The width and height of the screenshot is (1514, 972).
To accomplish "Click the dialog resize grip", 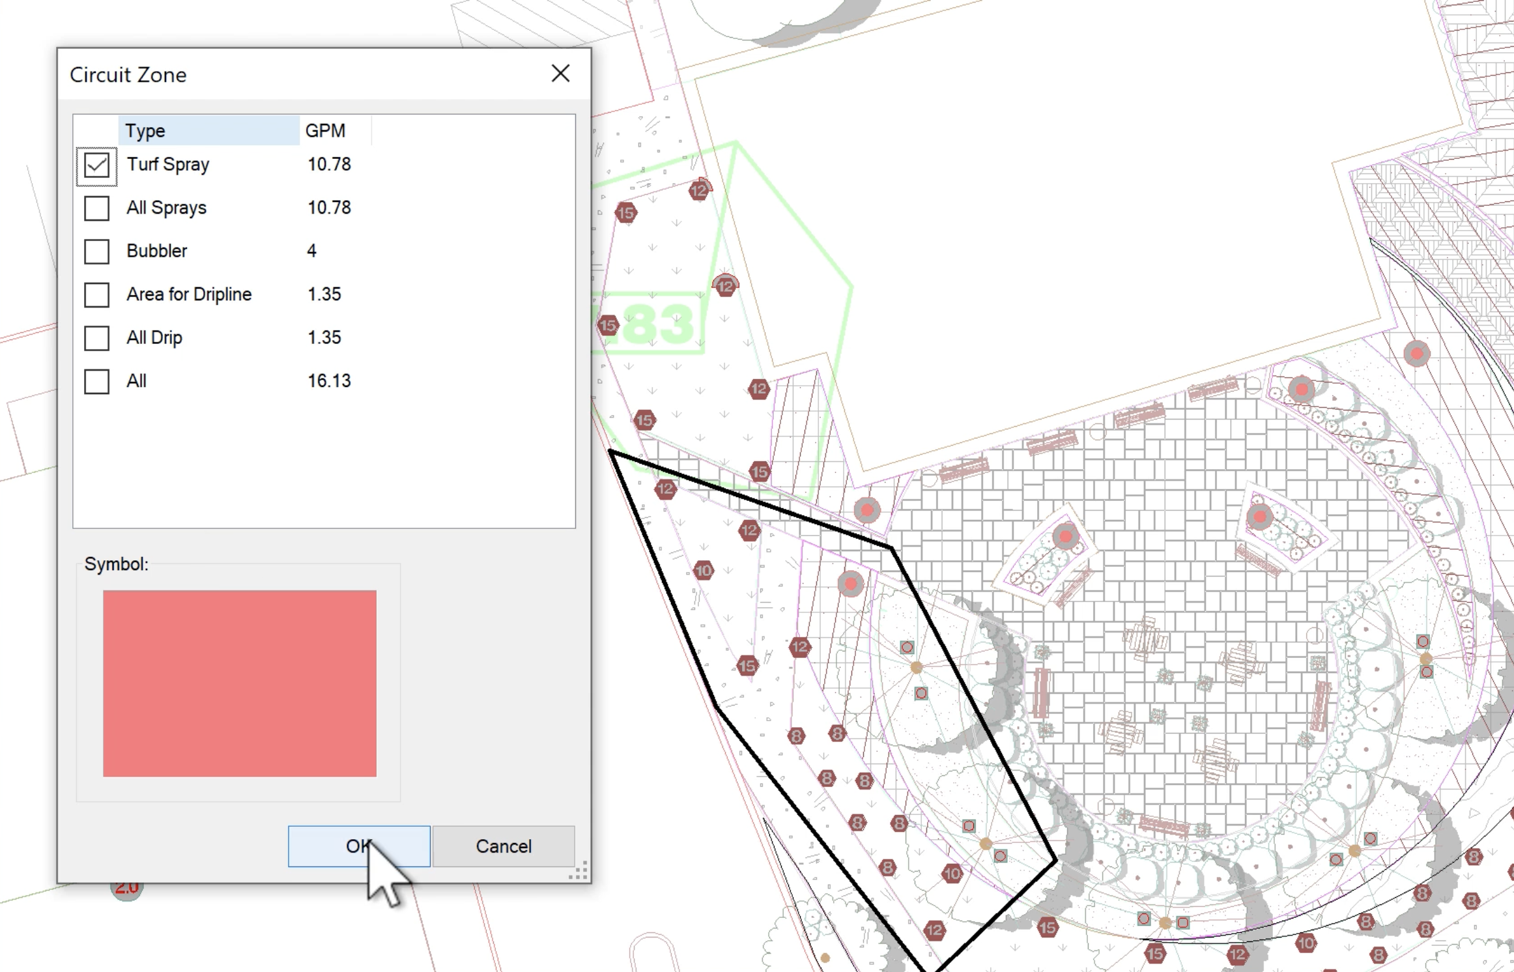I will point(578,870).
